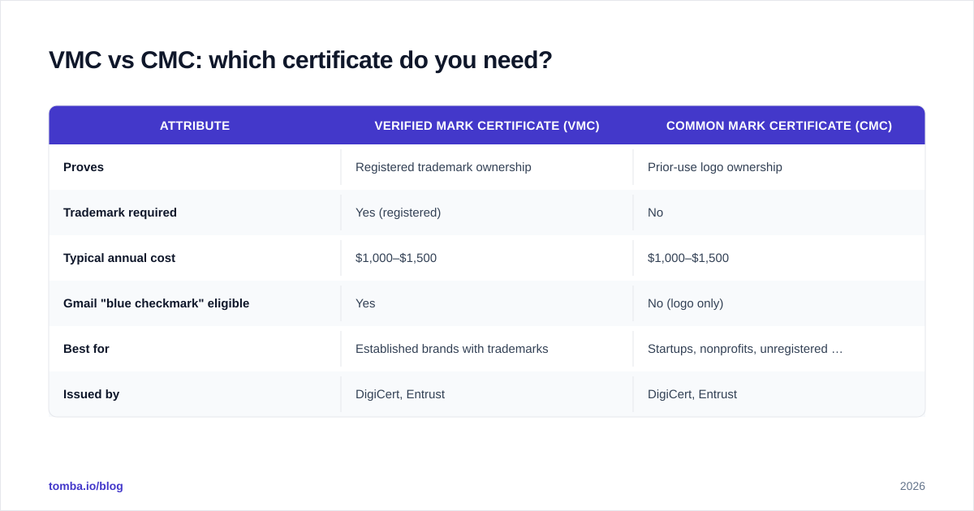Click the VERIFIED MARK CERTIFICATE (VMC) header
This screenshot has width=974, height=511.
coord(487,126)
